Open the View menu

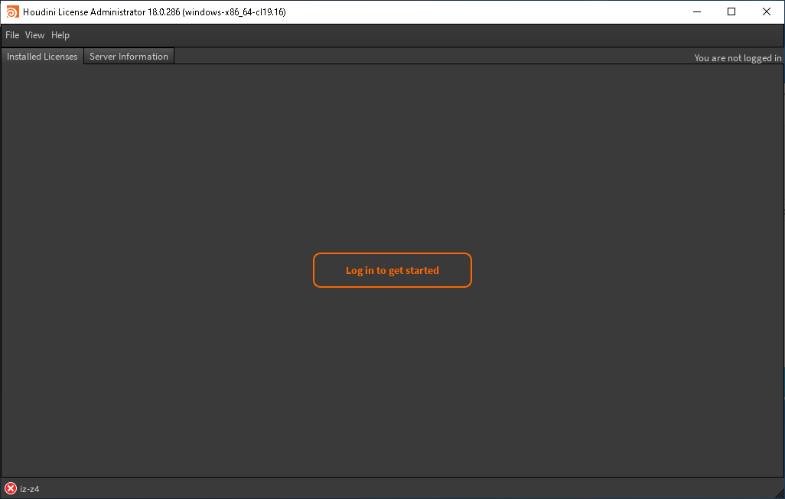click(34, 35)
